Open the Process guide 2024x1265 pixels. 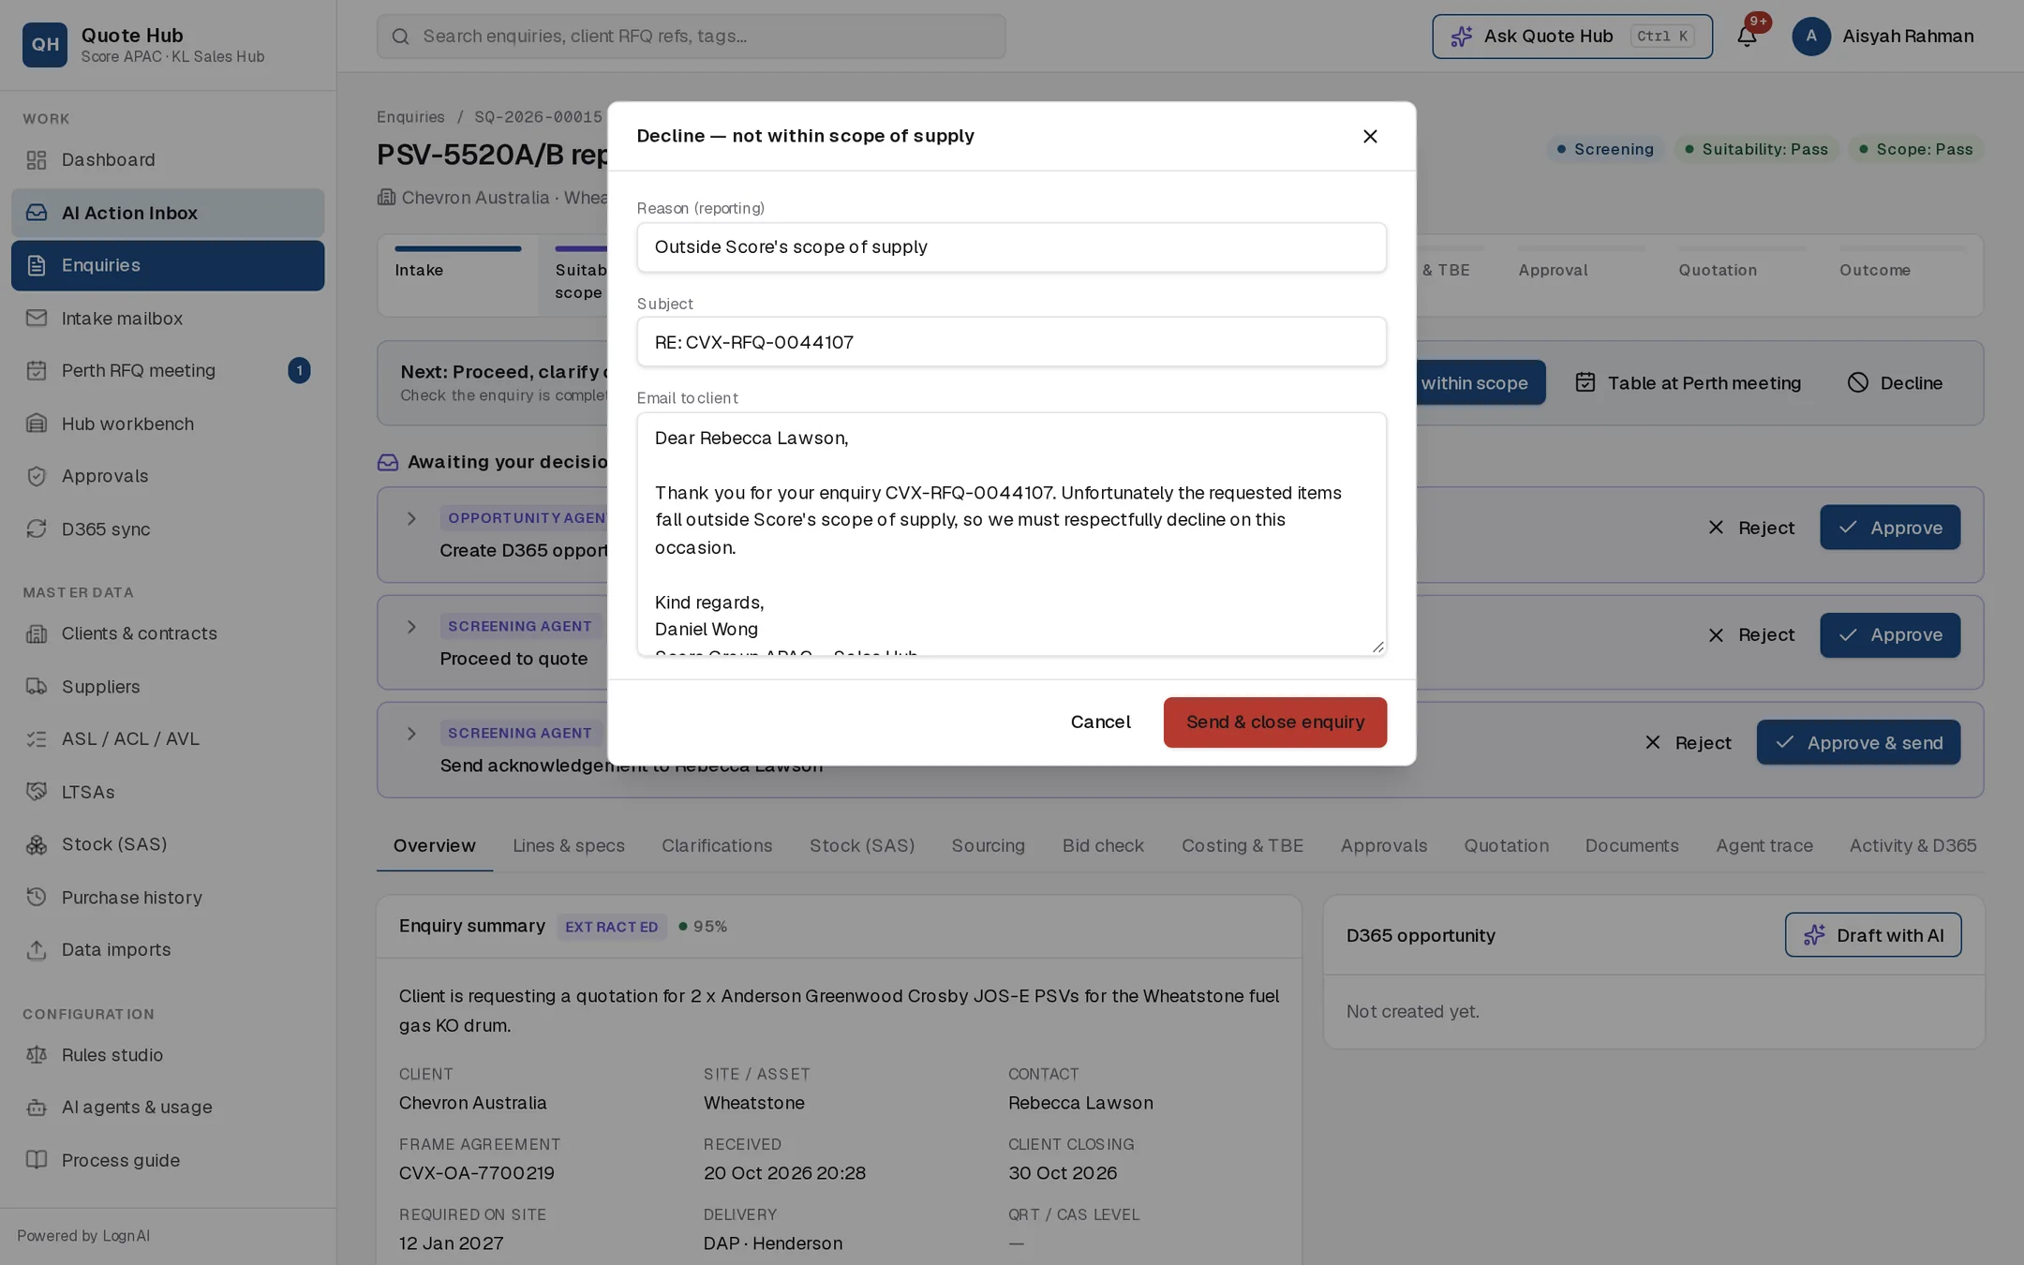coord(168,1160)
